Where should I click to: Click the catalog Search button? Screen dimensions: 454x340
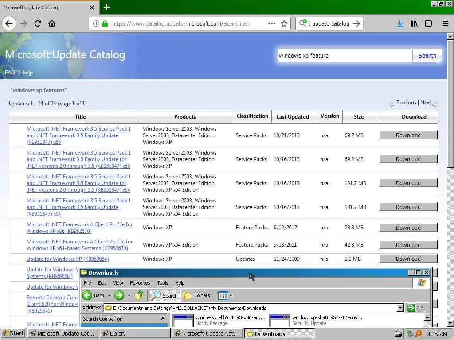click(427, 55)
